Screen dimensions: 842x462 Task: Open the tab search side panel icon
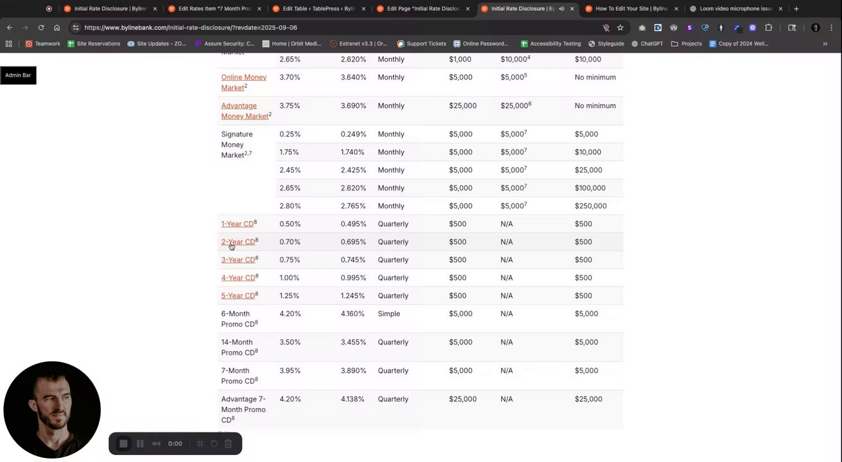pos(792,28)
